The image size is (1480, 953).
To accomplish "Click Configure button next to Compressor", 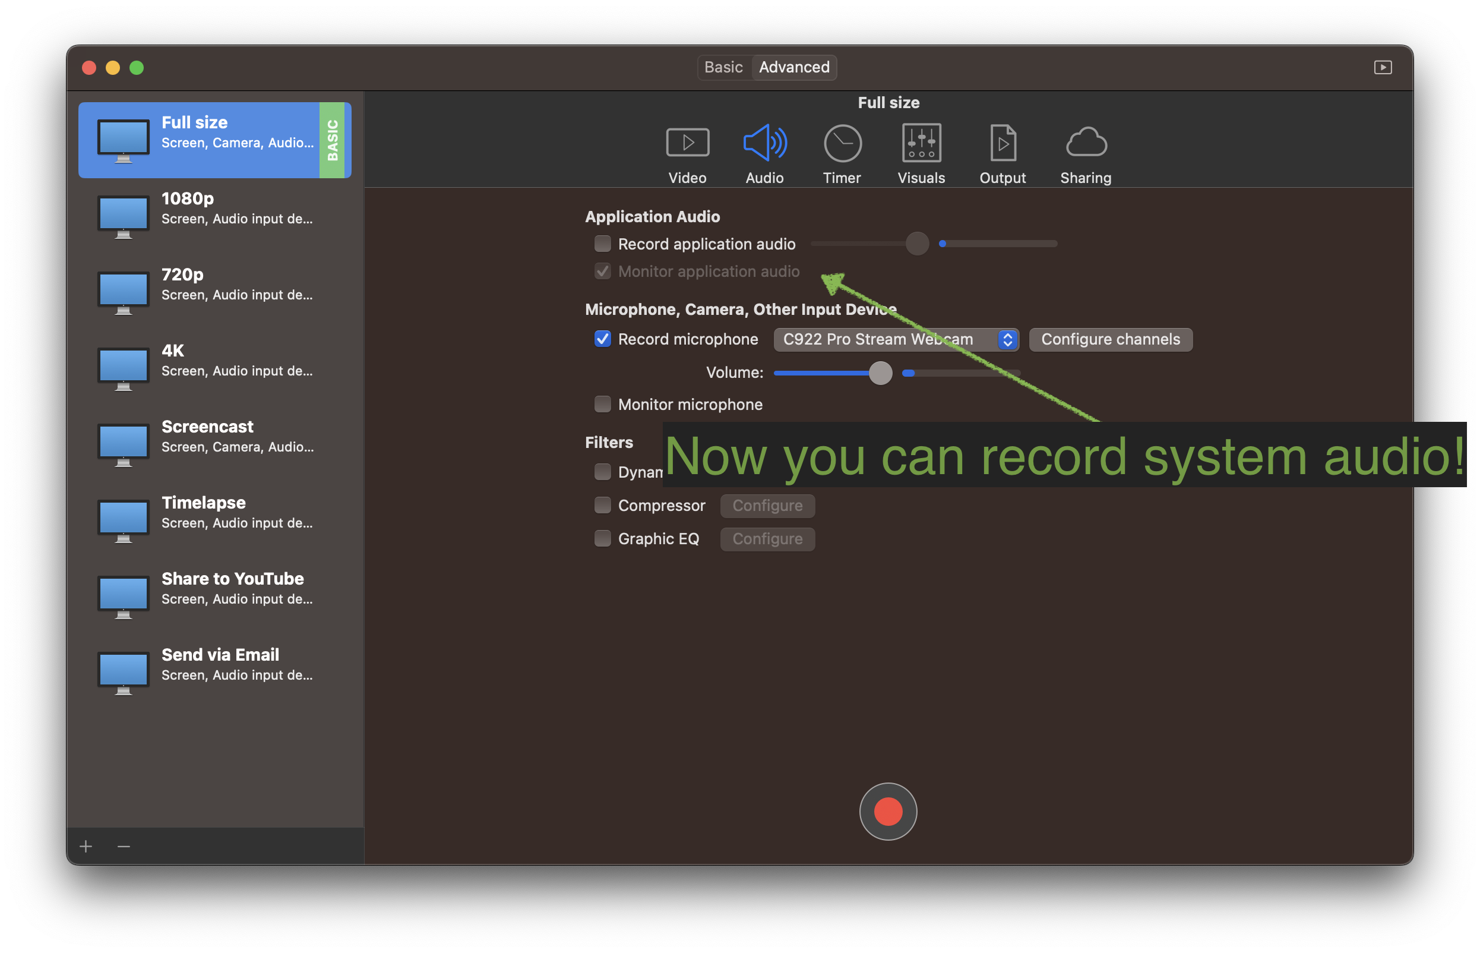I will click(x=767, y=506).
